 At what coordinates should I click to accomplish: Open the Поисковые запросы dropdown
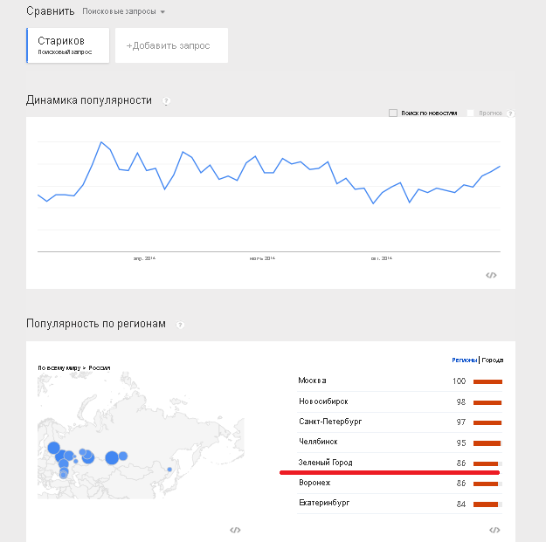(x=123, y=12)
